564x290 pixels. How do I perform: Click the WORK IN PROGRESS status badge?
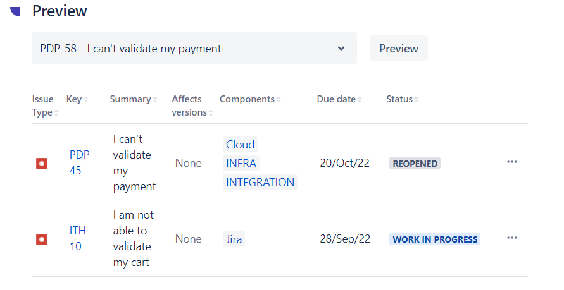pyautogui.click(x=435, y=239)
